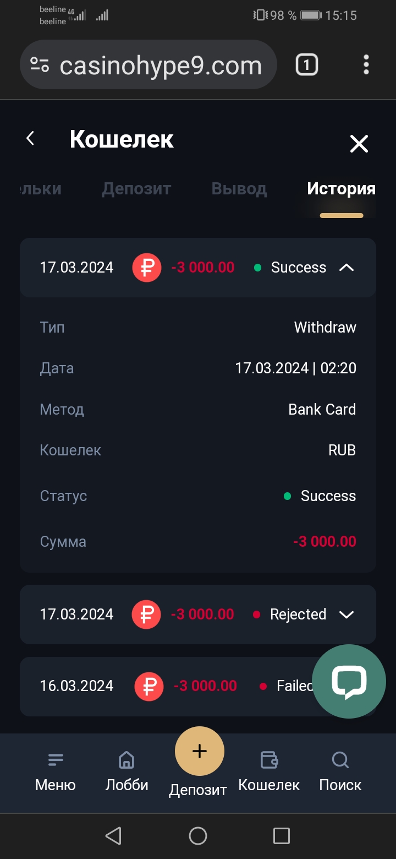This screenshot has height=859, width=396.
Task: Collapse the Success transaction details
Action: click(x=346, y=268)
